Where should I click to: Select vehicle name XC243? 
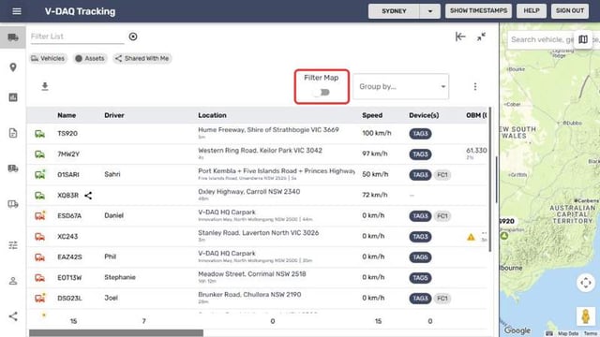pos(67,237)
